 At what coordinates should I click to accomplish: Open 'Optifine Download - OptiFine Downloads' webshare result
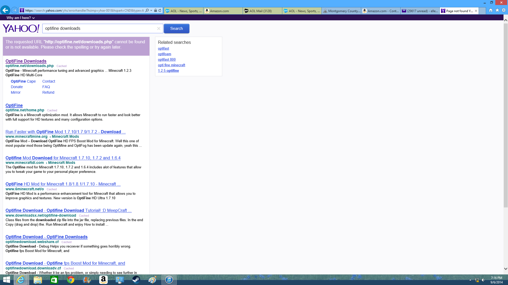pyautogui.click(x=47, y=237)
